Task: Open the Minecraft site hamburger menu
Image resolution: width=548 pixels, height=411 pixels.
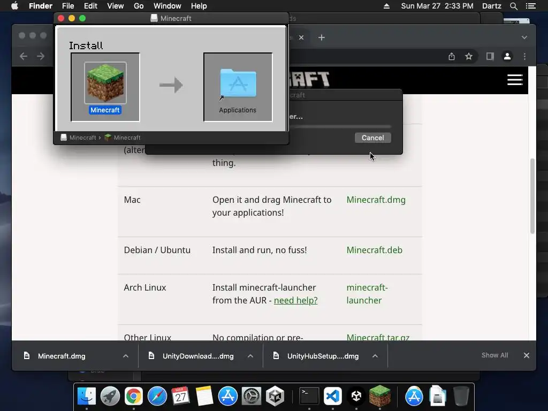Action: click(515, 80)
